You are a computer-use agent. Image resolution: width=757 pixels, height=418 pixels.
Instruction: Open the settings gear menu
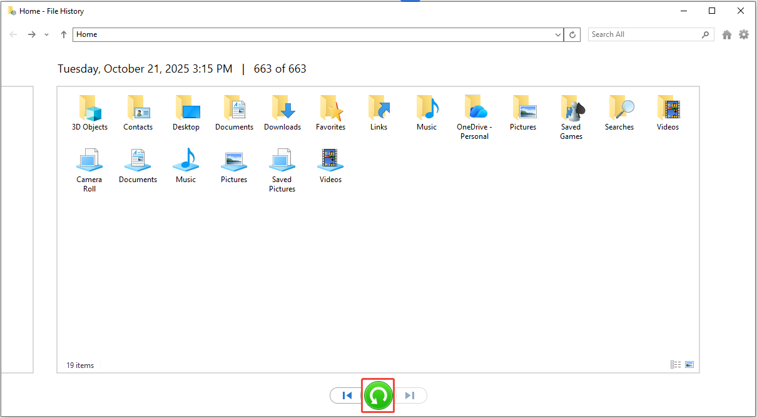tap(743, 35)
